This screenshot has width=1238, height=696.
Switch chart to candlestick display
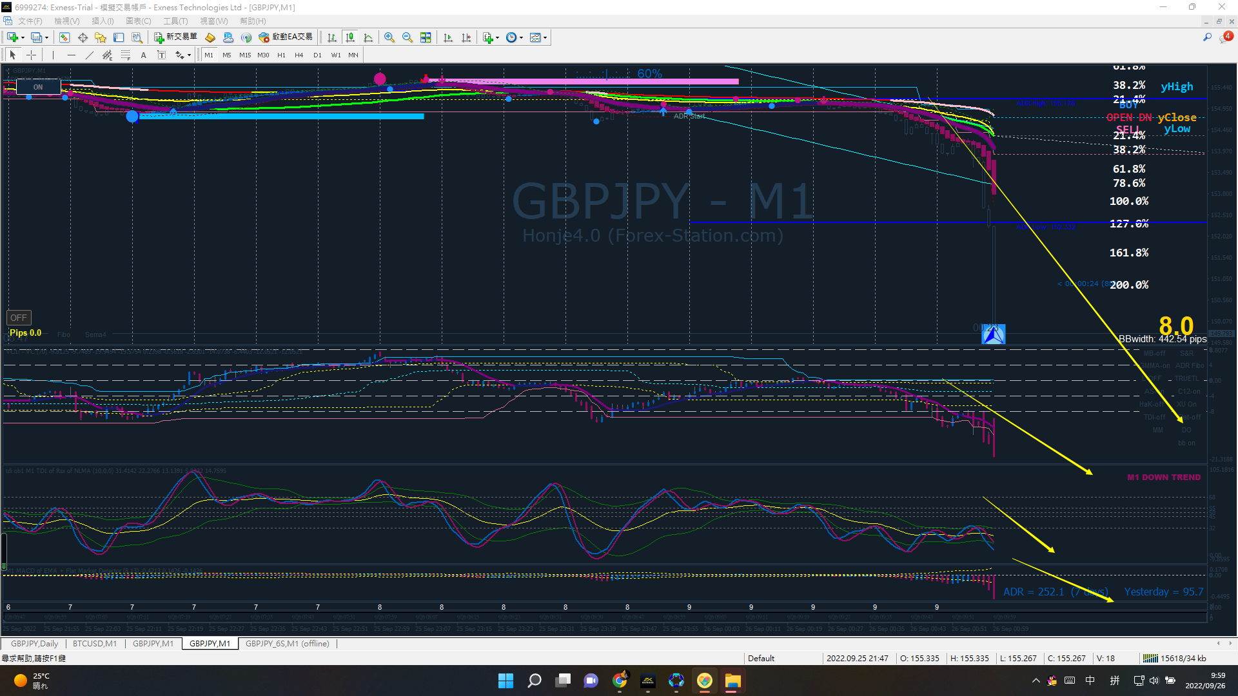[350, 37]
